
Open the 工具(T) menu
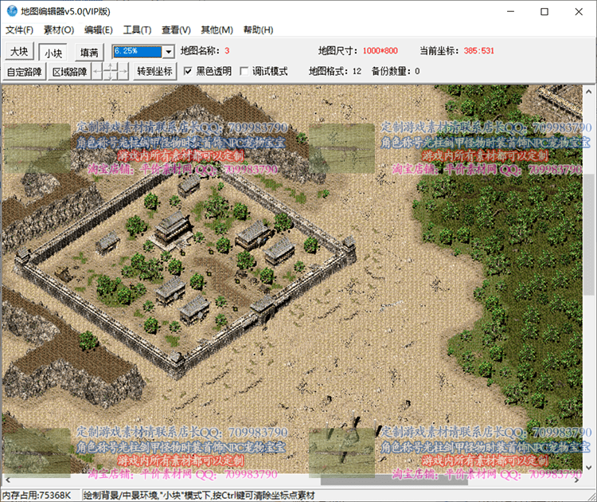pyautogui.click(x=138, y=29)
